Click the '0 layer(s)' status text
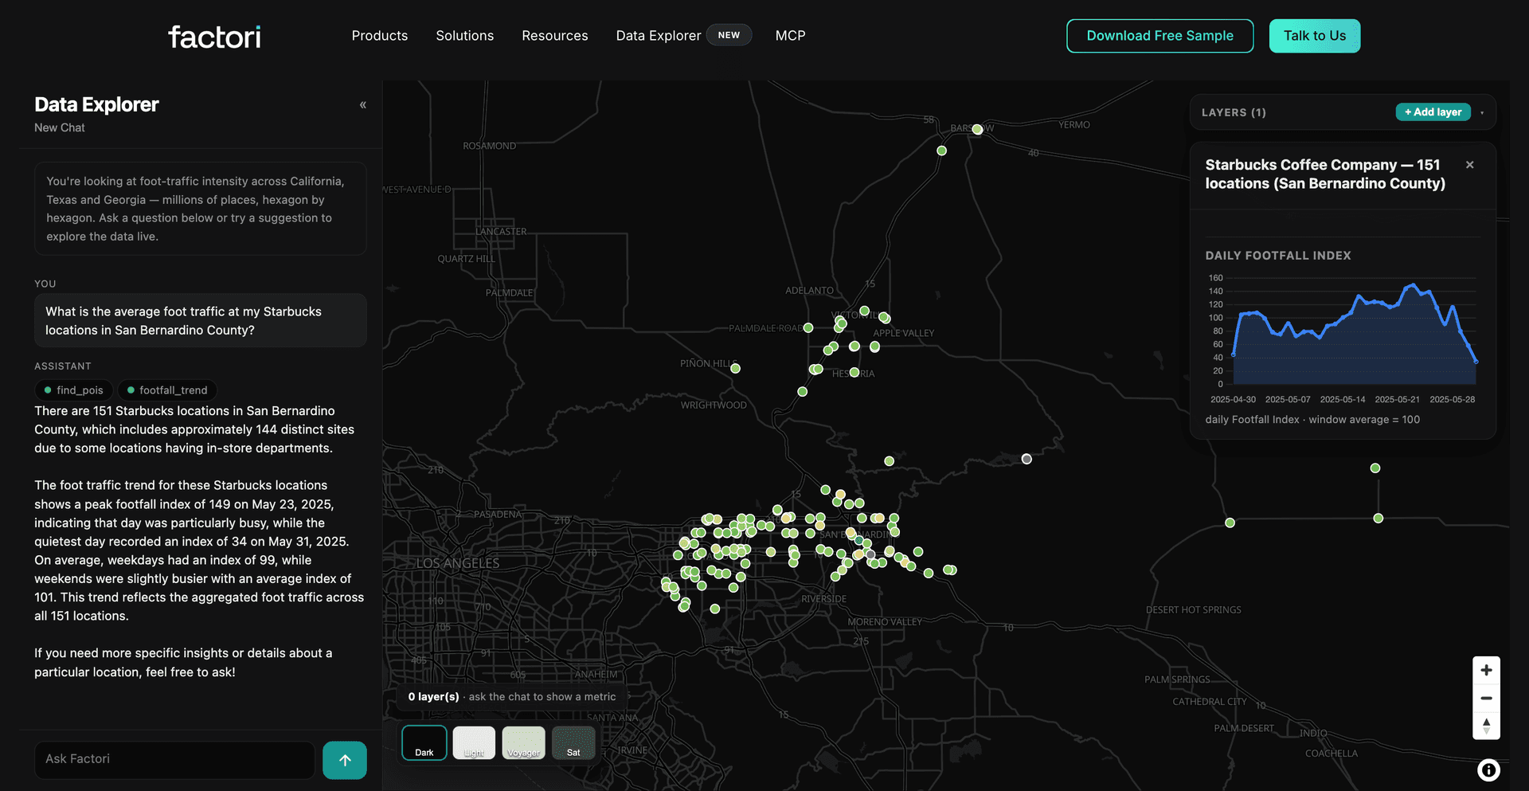This screenshot has height=791, width=1529. (x=434, y=697)
